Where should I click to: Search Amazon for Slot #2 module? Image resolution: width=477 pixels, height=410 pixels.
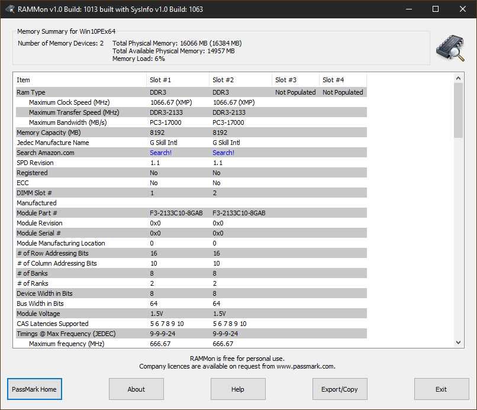point(223,153)
